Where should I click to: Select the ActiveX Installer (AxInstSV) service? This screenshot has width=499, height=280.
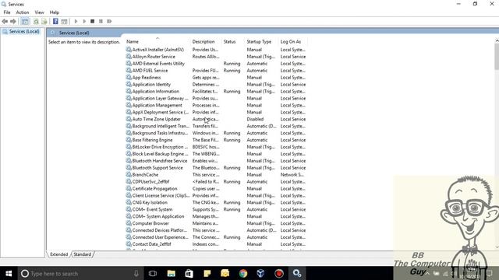click(157, 50)
